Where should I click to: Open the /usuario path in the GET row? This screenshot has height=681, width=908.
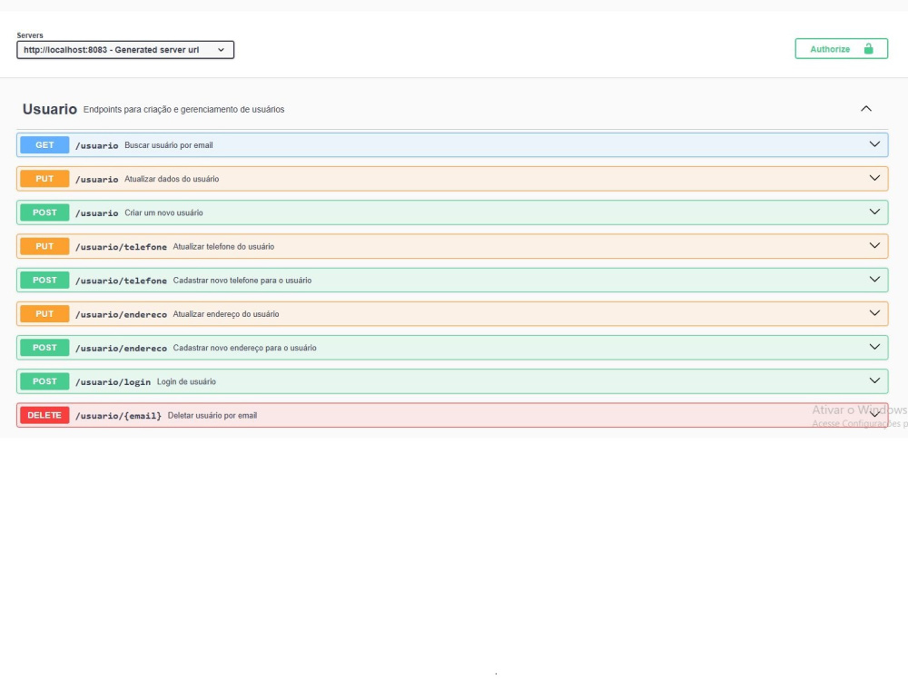[x=97, y=145]
